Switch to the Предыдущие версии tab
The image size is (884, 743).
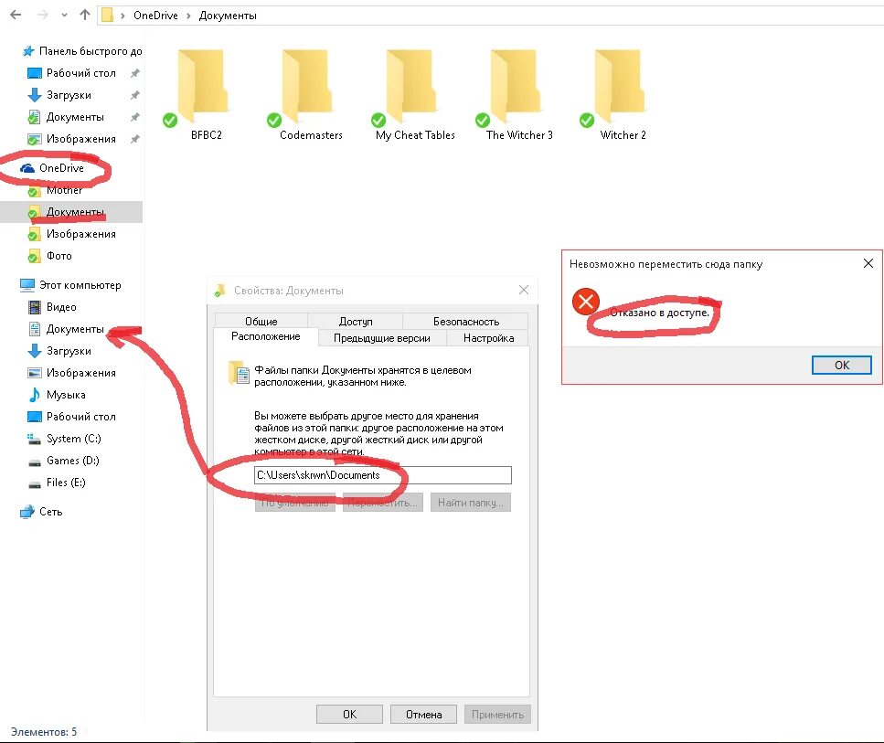[382, 337]
